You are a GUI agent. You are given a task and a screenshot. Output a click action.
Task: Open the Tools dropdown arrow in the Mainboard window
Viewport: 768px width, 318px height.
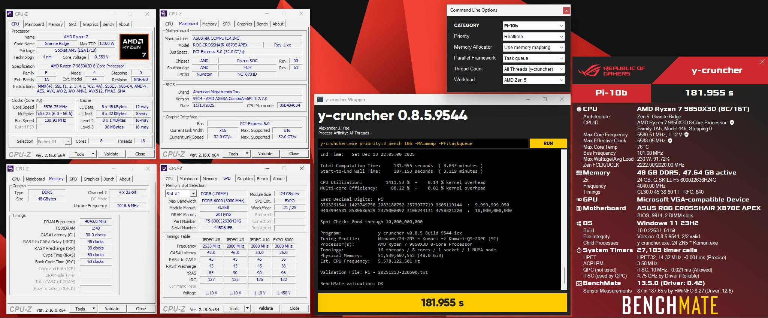[x=247, y=154]
